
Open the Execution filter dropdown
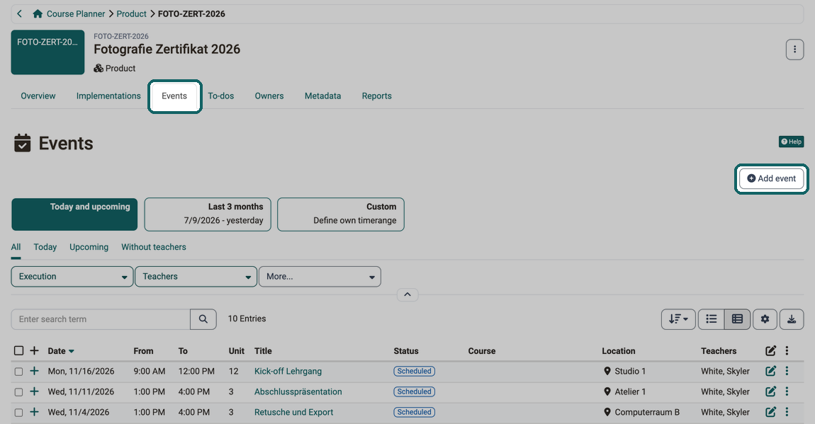point(72,277)
